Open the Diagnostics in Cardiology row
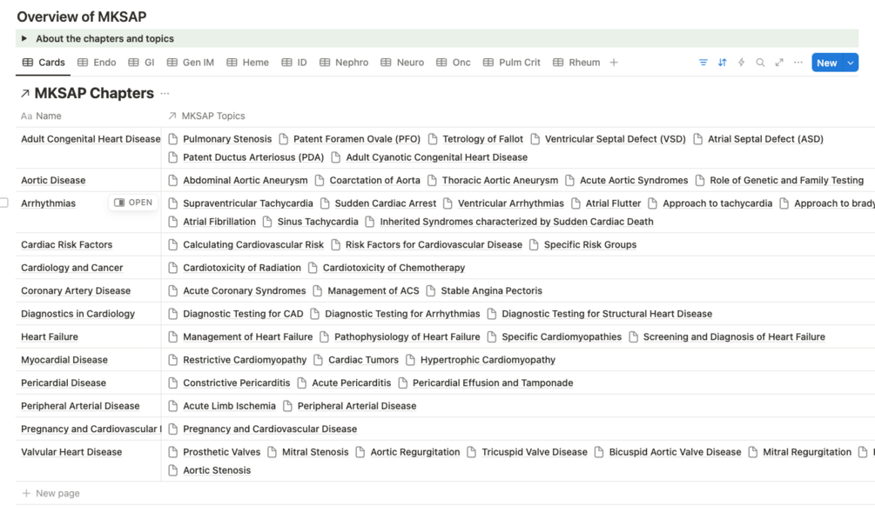This screenshot has height=519, width=875. tap(77, 314)
